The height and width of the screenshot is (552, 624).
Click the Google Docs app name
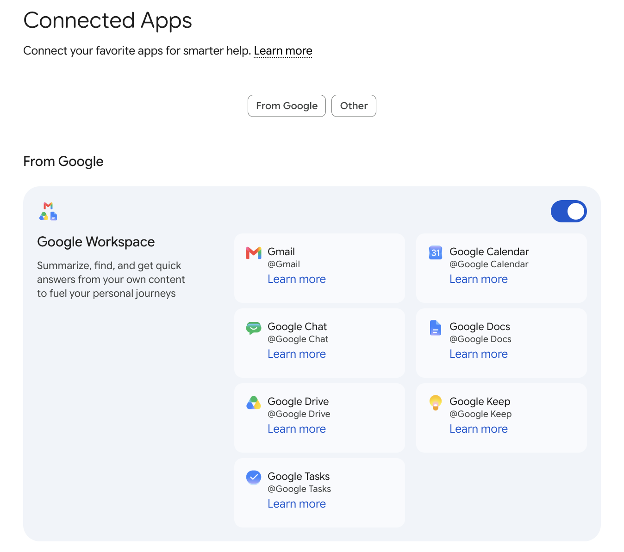[x=480, y=326]
